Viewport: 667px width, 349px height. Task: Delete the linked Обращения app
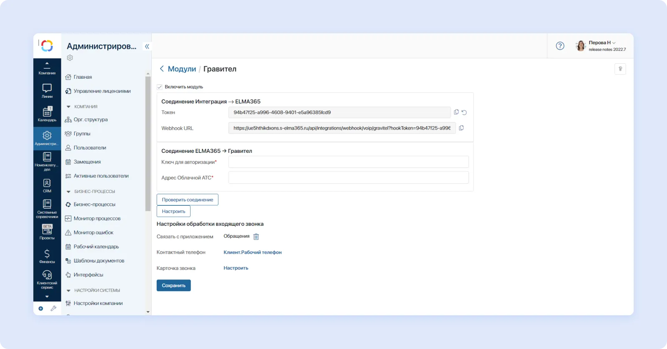pyautogui.click(x=256, y=237)
